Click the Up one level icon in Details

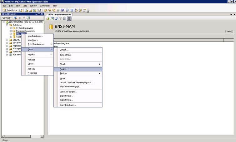[48, 19]
